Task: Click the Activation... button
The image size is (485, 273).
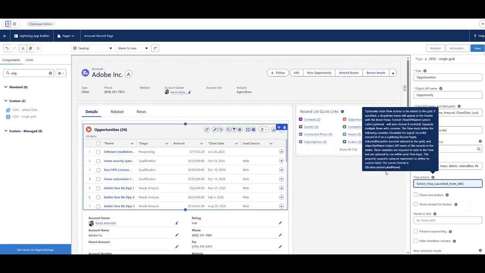Action: pos(457,48)
